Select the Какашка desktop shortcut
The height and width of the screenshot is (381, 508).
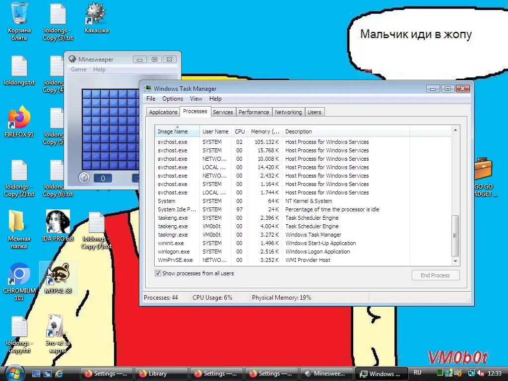(96, 18)
